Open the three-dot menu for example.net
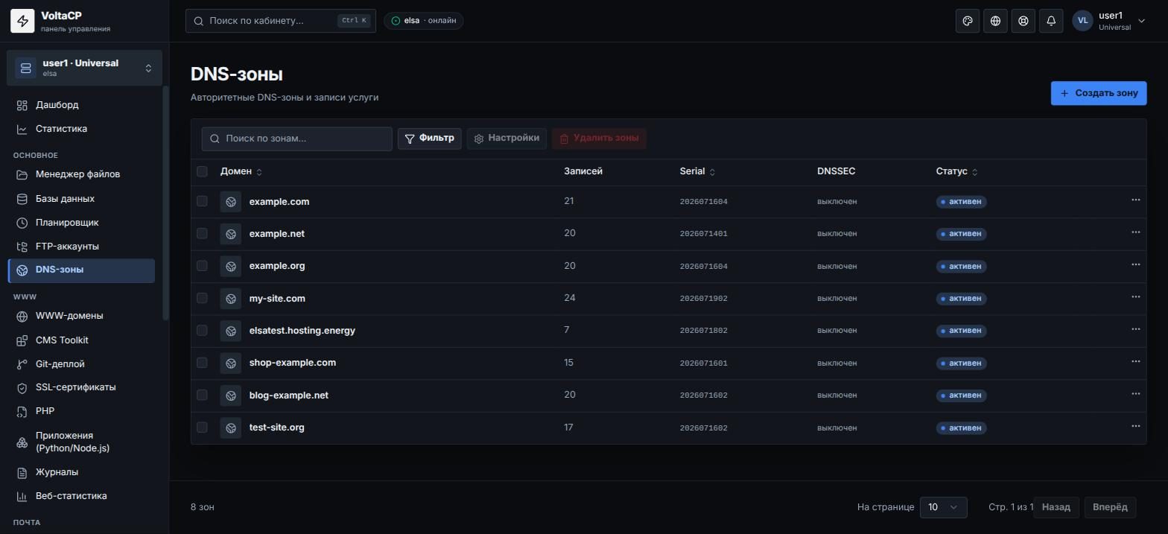 click(1135, 232)
